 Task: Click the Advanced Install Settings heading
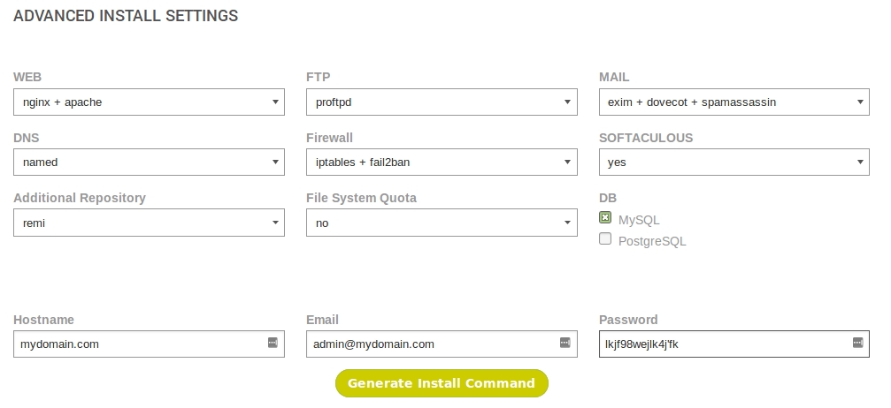click(126, 16)
